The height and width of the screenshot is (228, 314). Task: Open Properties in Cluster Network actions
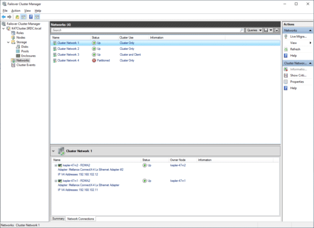(297, 82)
